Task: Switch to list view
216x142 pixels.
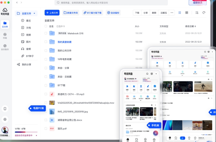Action: (179, 13)
